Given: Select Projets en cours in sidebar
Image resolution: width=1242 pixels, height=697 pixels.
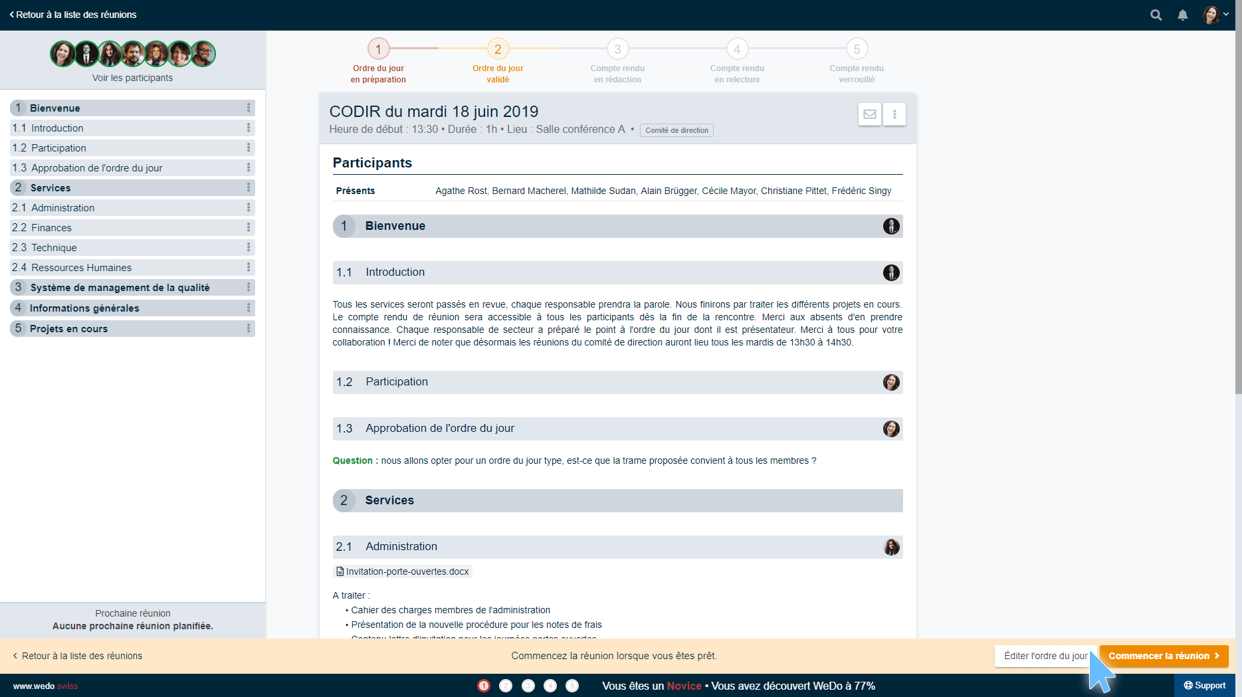Looking at the screenshot, I should click(132, 328).
